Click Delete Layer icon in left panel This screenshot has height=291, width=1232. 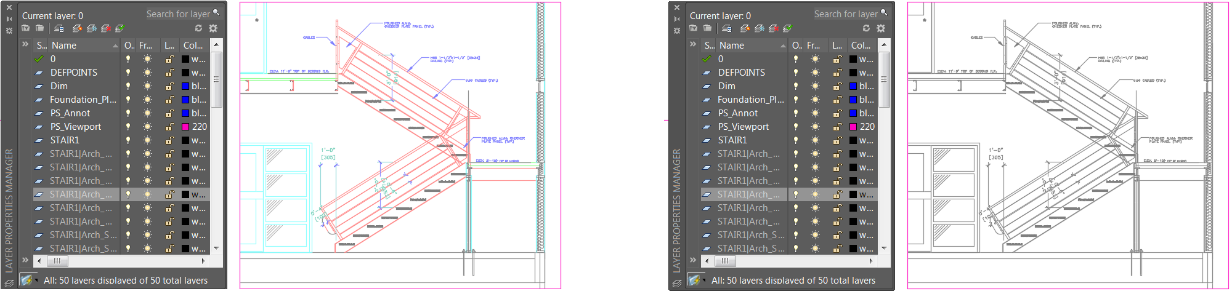point(106,28)
